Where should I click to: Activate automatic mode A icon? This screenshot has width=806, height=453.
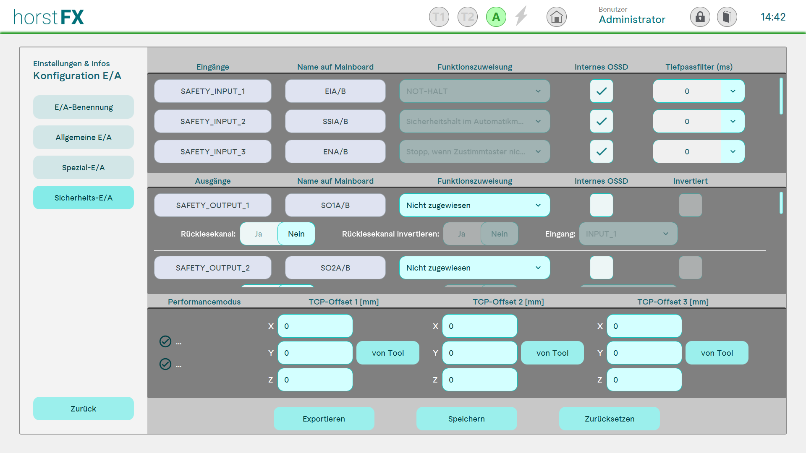(x=496, y=17)
